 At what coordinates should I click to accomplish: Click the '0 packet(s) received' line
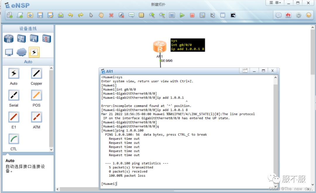(x=128, y=171)
